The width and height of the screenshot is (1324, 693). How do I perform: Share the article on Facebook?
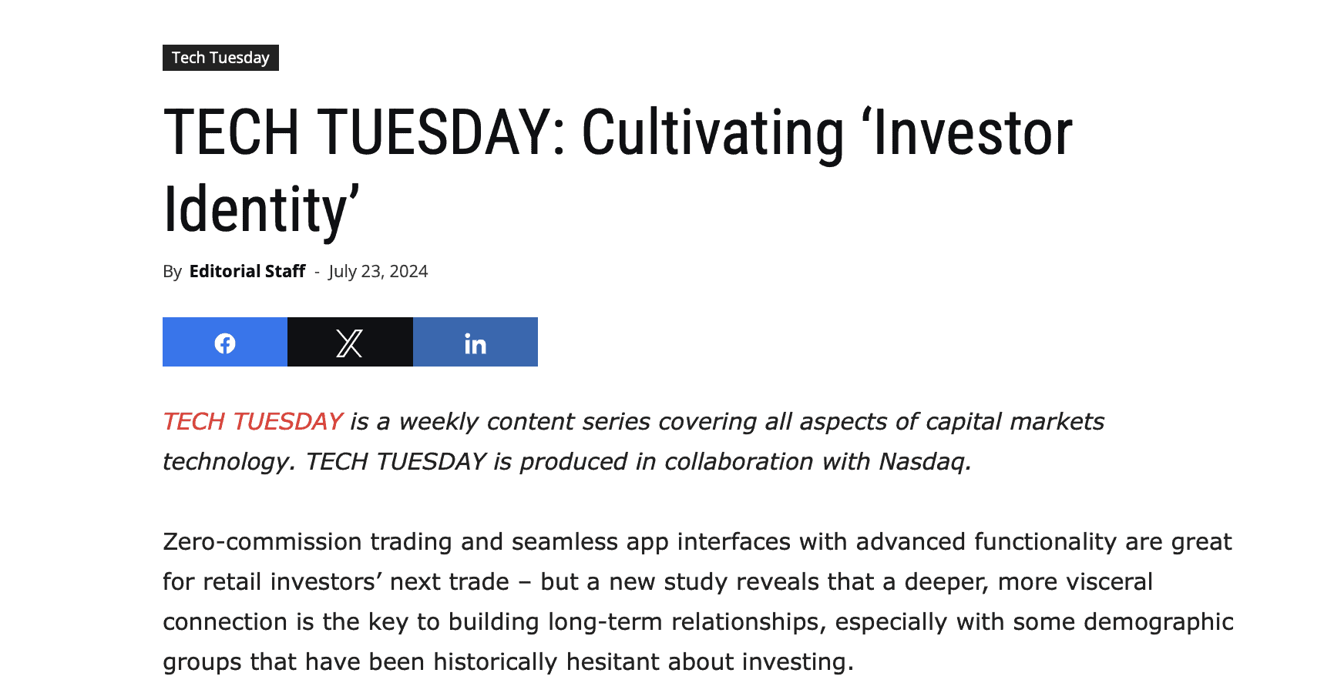tap(225, 342)
